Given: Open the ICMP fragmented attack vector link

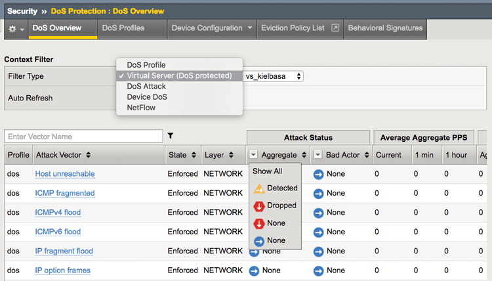Looking at the screenshot, I should [64, 193].
